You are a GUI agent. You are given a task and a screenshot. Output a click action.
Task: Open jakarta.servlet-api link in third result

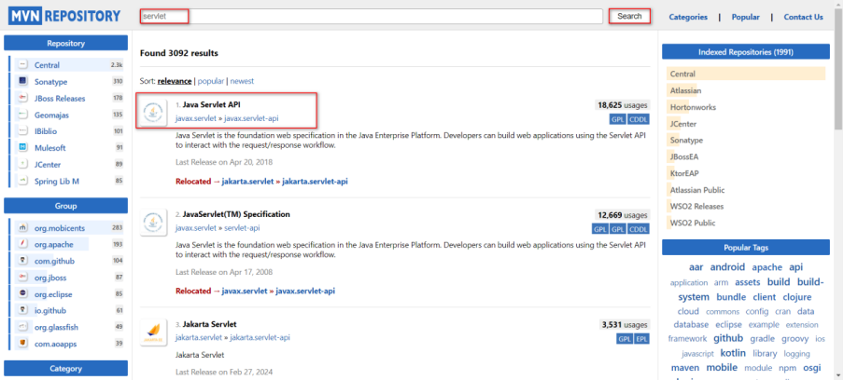[260, 337]
